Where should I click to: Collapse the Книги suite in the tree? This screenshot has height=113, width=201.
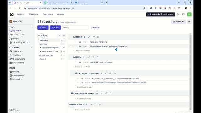pos(39,59)
